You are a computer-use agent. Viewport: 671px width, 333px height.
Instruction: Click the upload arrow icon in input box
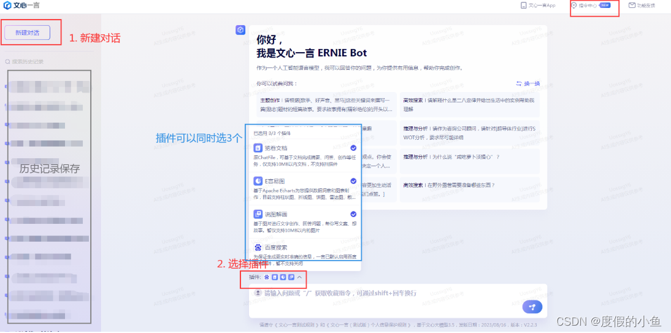[x=258, y=293]
